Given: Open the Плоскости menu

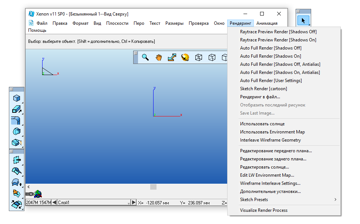Looking at the screenshot, I should [x=117, y=23].
